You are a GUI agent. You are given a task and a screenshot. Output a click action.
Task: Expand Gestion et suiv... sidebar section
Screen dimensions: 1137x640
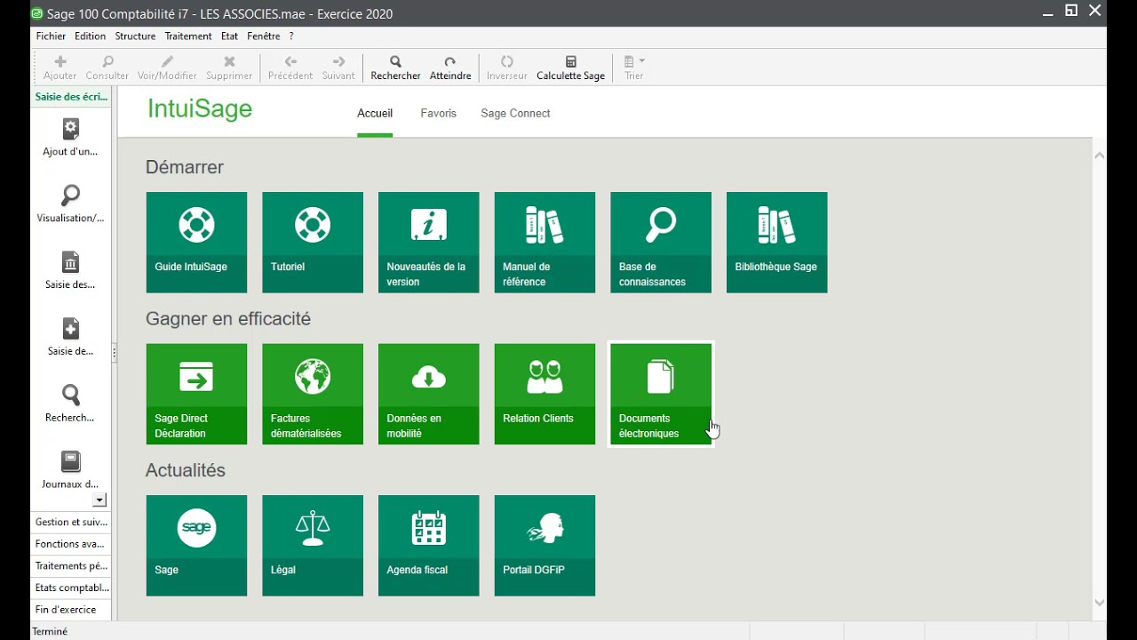click(71, 522)
